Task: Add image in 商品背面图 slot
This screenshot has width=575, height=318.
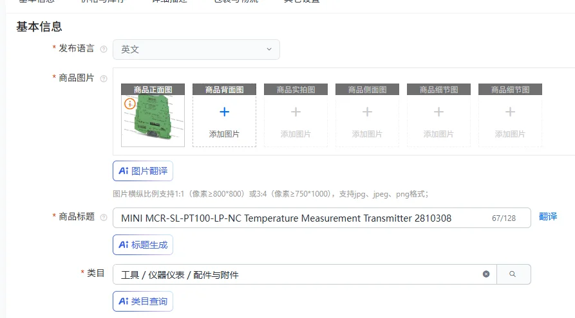Action: [225, 115]
